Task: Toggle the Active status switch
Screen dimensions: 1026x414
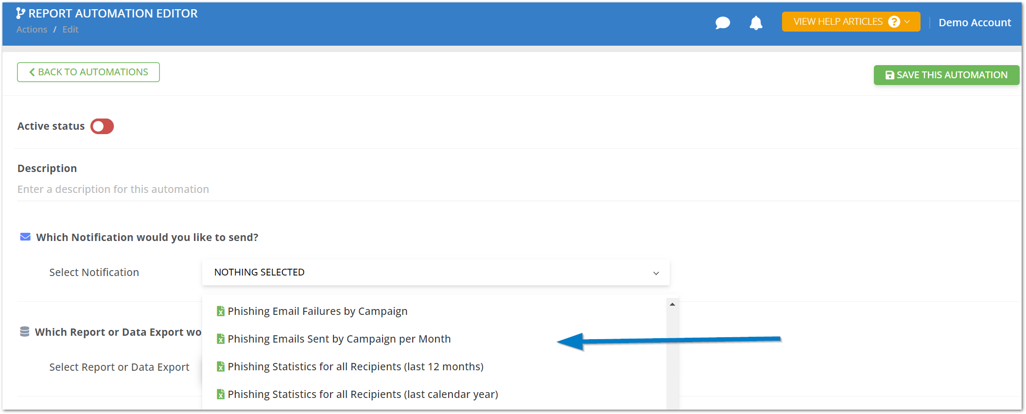Action: tap(102, 126)
